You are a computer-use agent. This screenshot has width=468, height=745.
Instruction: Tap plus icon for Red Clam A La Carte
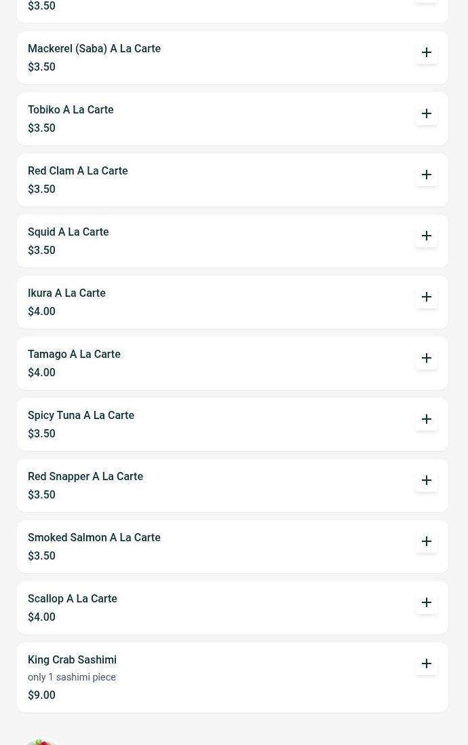point(426,175)
